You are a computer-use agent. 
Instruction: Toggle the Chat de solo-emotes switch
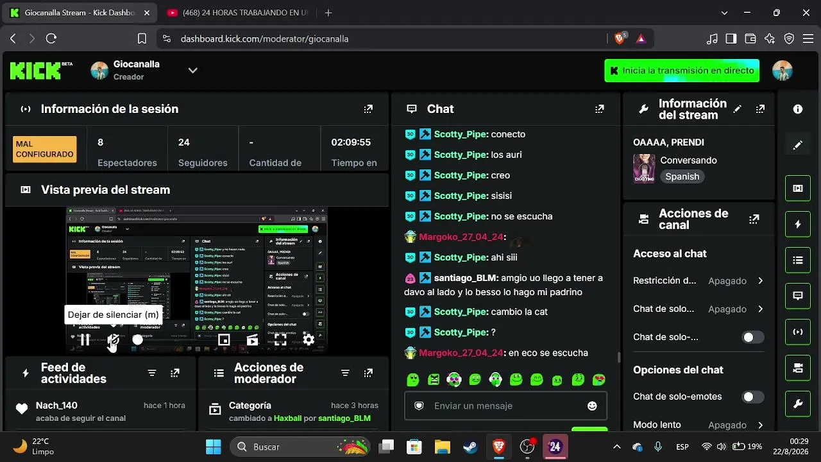click(x=753, y=397)
